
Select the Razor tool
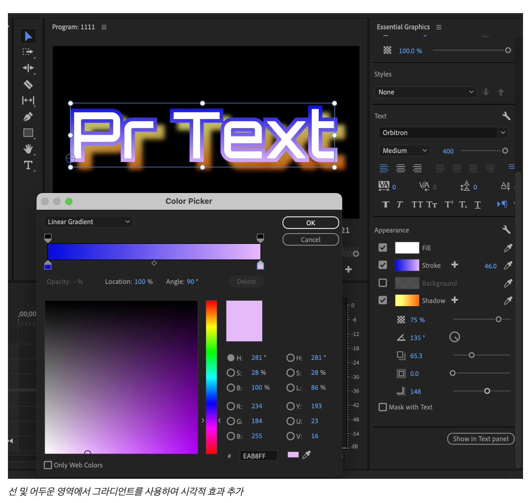click(28, 84)
